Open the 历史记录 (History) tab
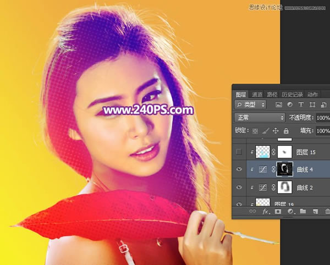 point(292,95)
